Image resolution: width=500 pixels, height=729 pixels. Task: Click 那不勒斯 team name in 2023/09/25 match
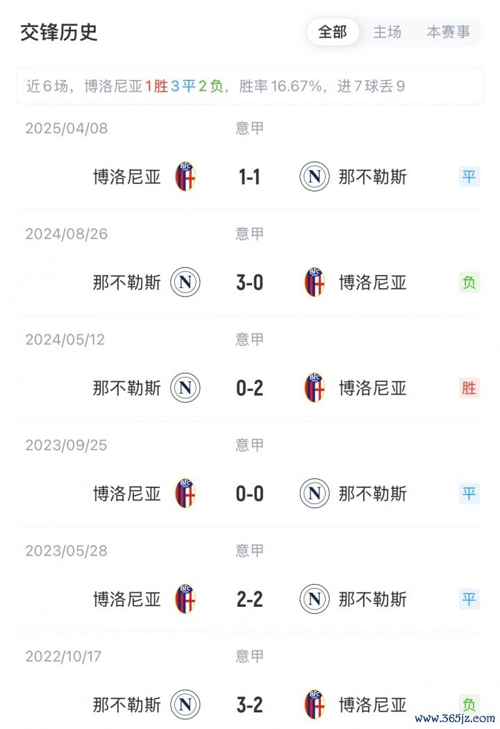(x=373, y=494)
